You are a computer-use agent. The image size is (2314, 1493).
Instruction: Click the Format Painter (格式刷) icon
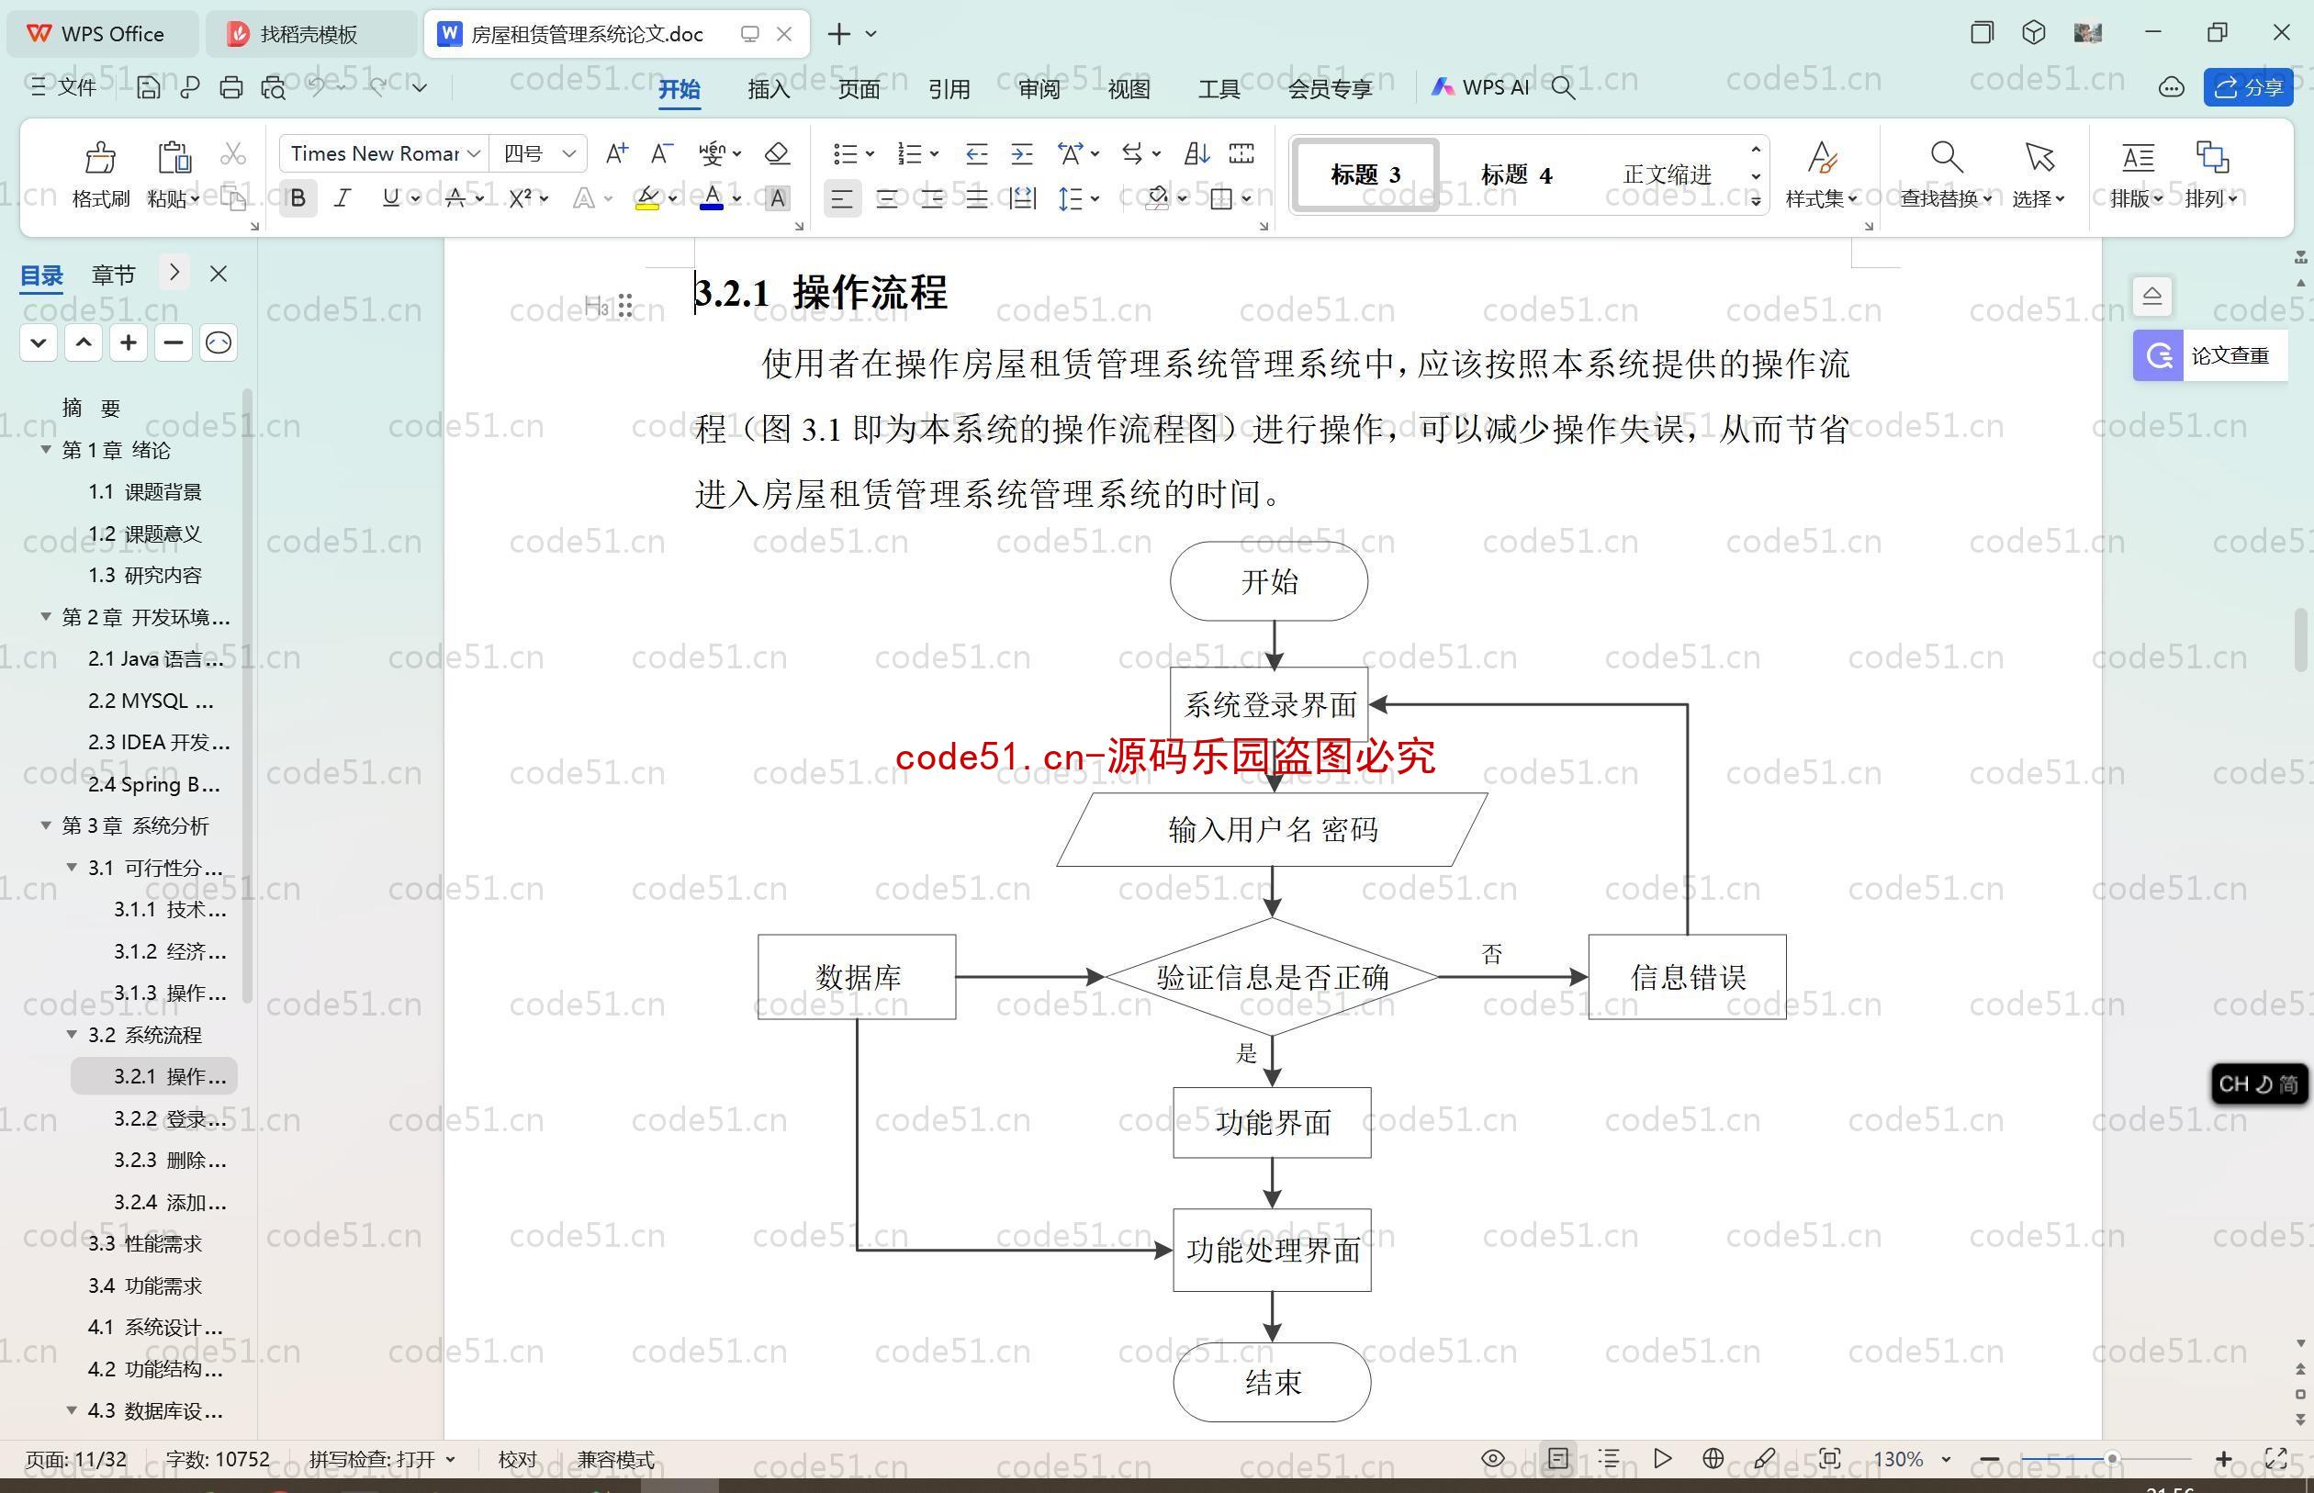pos(100,157)
